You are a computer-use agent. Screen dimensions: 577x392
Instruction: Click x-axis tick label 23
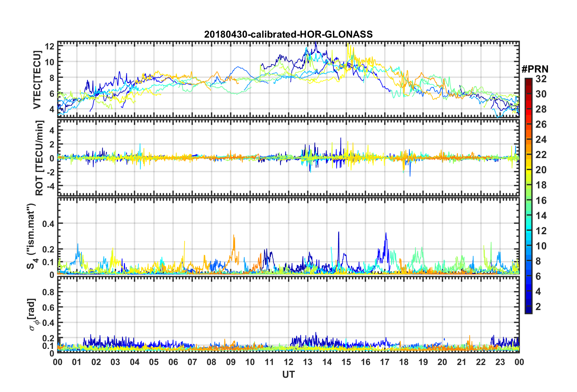[500, 362]
